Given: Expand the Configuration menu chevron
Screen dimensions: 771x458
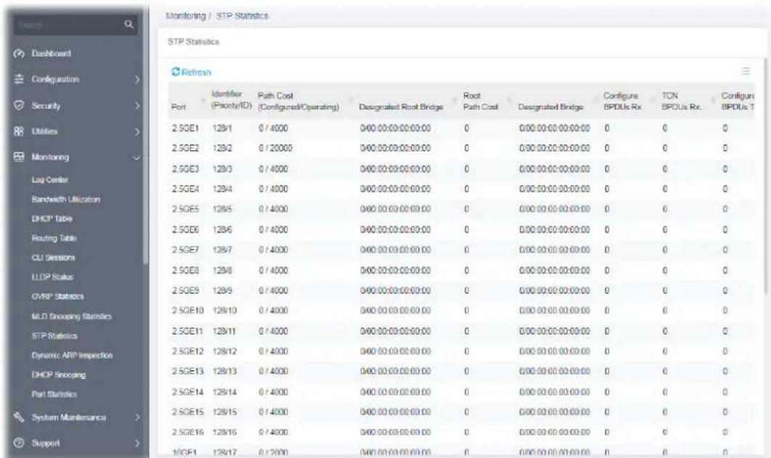Looking at the screenshot, I should pos(137,80).
